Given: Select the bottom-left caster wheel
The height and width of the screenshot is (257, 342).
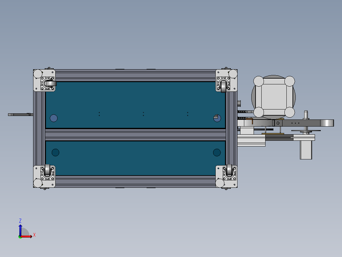Looking at the screenshot, I should [47, 170].
